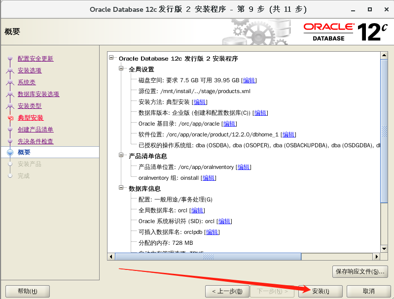Viewport: 394px width, 299px height.
Task: Select the 源位置 products.xml row
Action: 194,91
